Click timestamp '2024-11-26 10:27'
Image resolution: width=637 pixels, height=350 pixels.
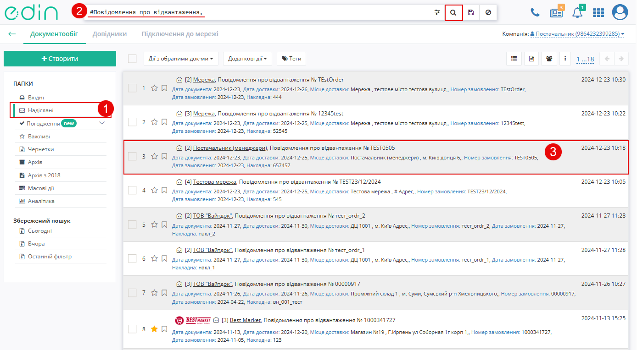603,284
